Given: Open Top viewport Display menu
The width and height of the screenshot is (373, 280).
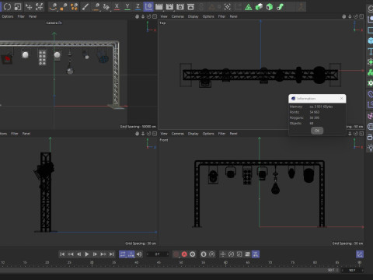Looking at the screenshot, I should pos(193,16).
